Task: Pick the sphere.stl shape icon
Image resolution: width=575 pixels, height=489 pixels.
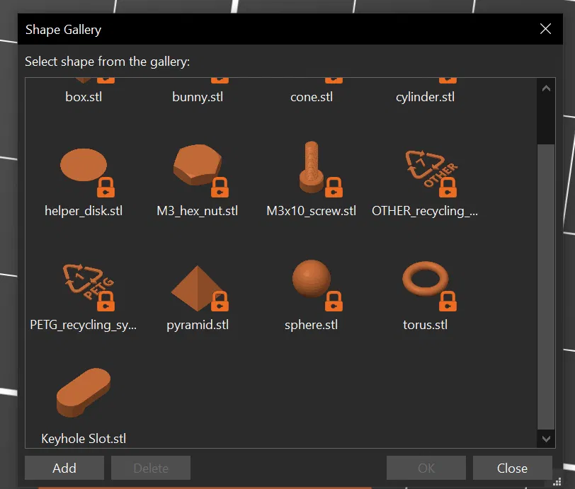Action: pos(312,282)
